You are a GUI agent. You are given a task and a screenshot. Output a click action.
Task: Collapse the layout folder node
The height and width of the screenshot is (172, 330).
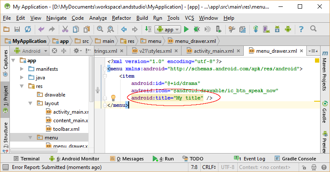pyautogui.click(x=30, y=103)
